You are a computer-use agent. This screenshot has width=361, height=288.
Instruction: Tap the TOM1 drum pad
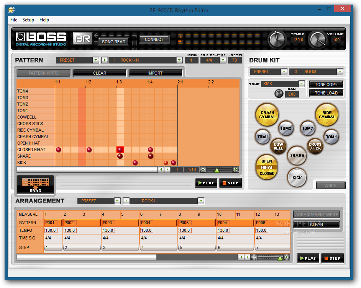[263, 137]
